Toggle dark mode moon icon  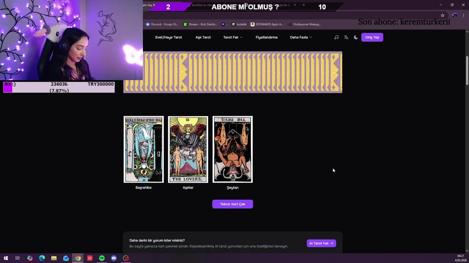(x=356, y=37)
